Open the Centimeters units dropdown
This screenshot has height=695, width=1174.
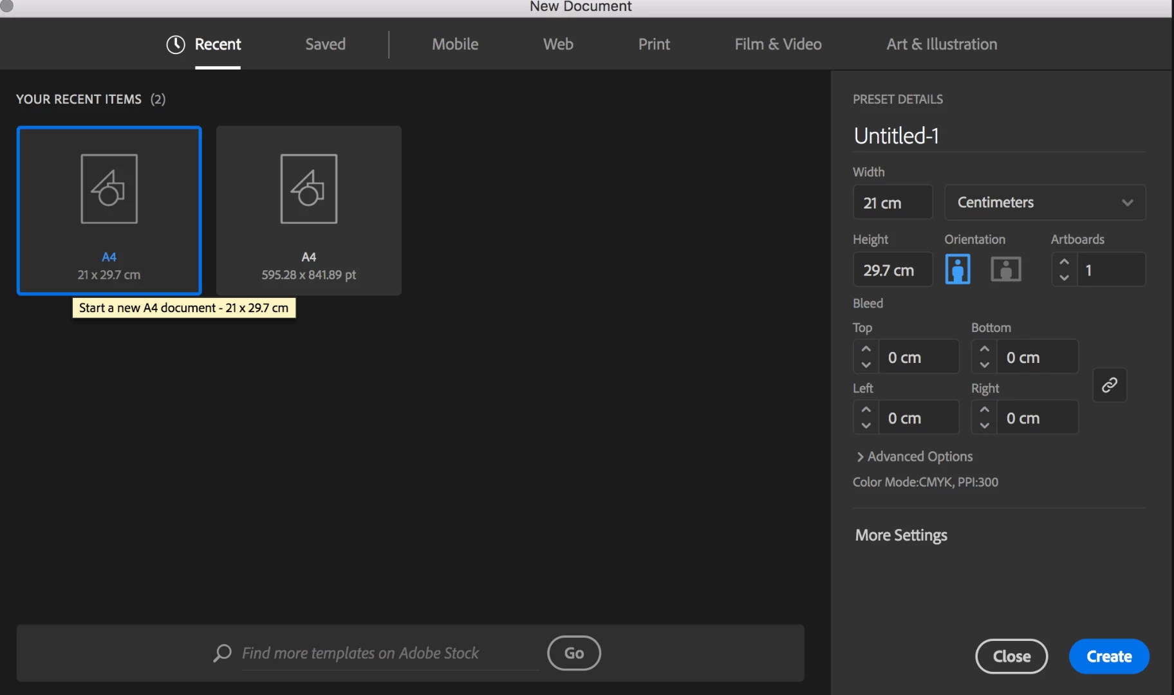(1045, 202)
